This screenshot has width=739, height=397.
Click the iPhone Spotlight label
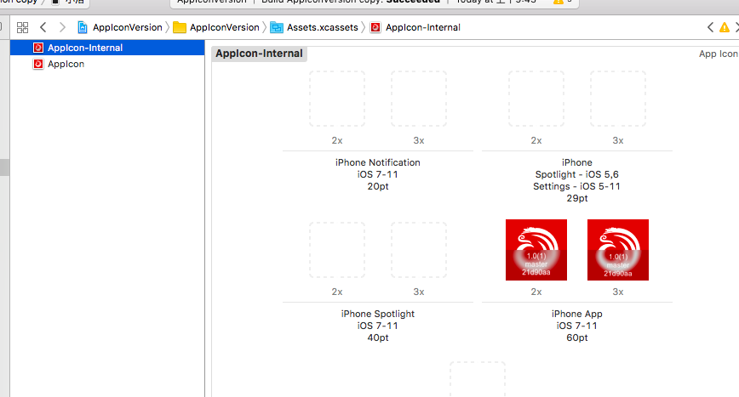pos(377,314)
